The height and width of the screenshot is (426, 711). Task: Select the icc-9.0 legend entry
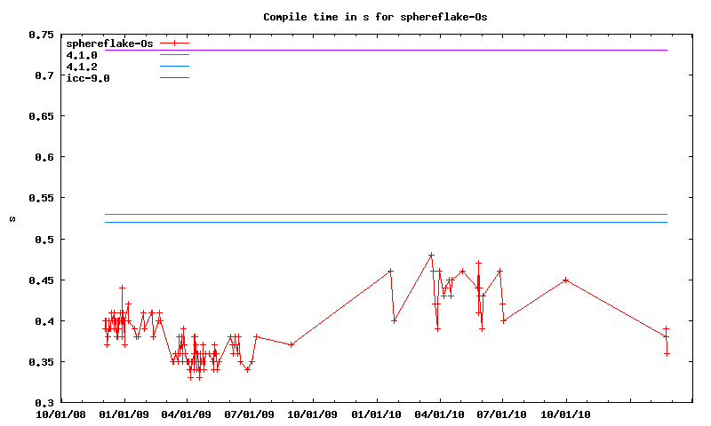tap(88, 78)
